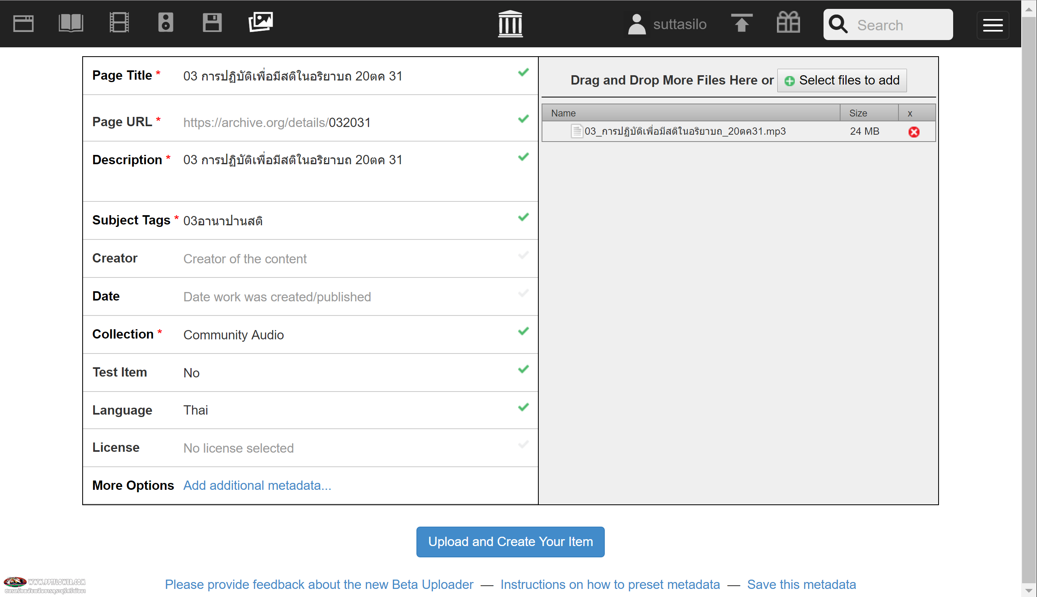Open Beta Uploader feedback link

pos(319,585)
